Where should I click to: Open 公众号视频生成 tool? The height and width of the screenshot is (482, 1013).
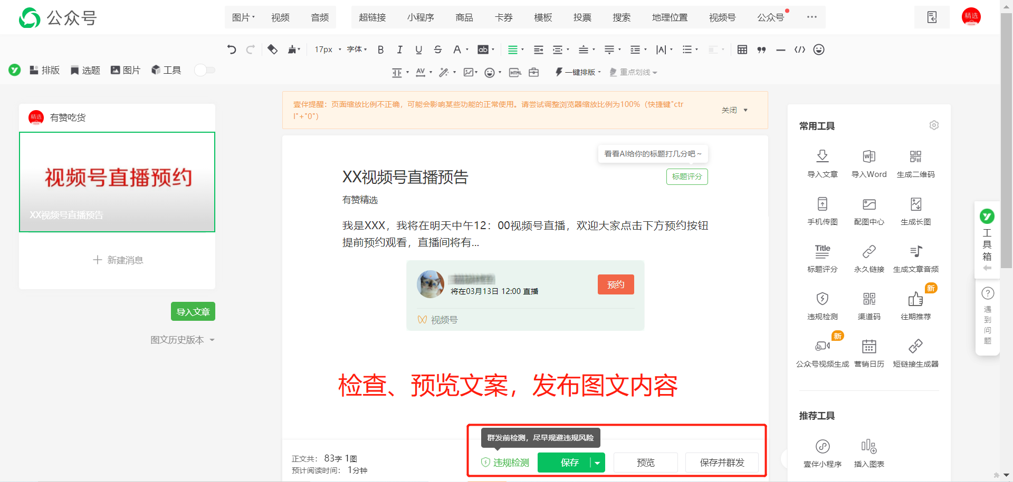click(x=823, y=353)
